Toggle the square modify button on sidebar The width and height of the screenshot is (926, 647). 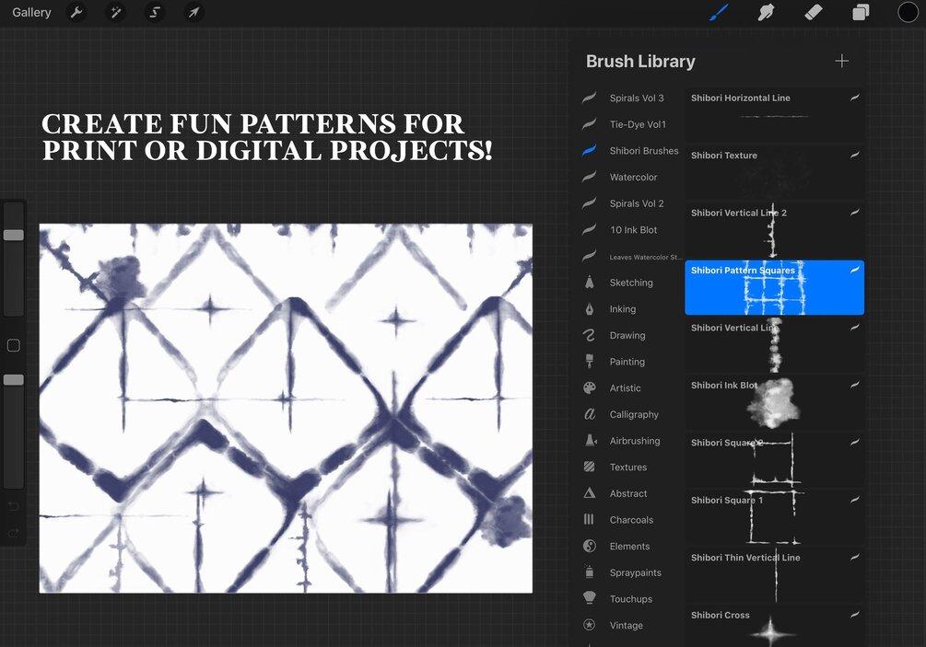tap(14, 346)
